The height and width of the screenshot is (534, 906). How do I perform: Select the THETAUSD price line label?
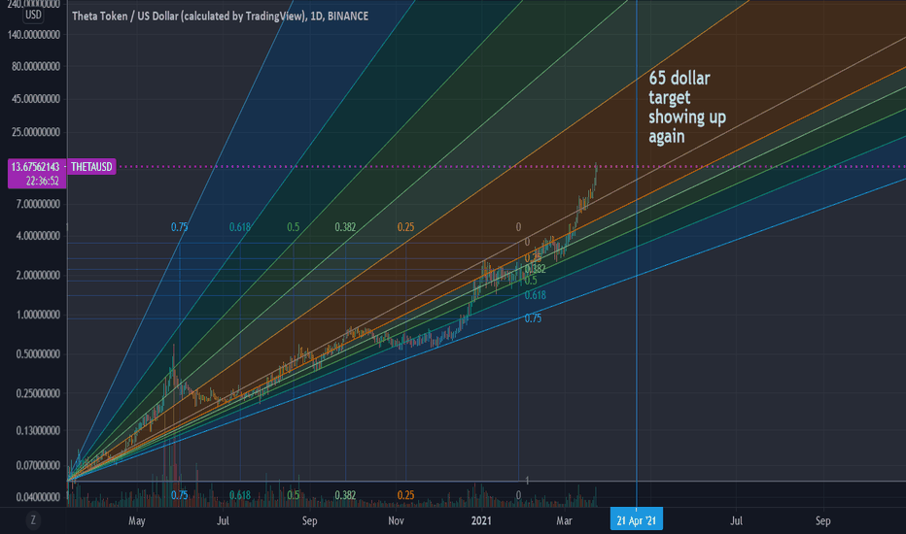point(91,167)
